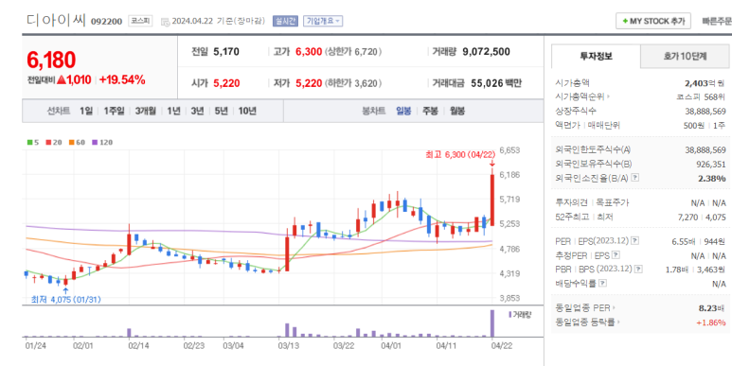Click the arrow after 동일업종 등락률
This screenshot has height=366, width=732.
619,322
